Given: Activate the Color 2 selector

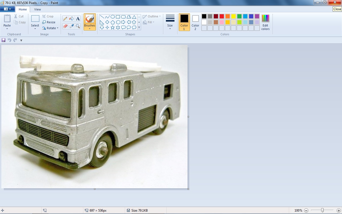Looking at the screenshot, I should coord(195,22).
